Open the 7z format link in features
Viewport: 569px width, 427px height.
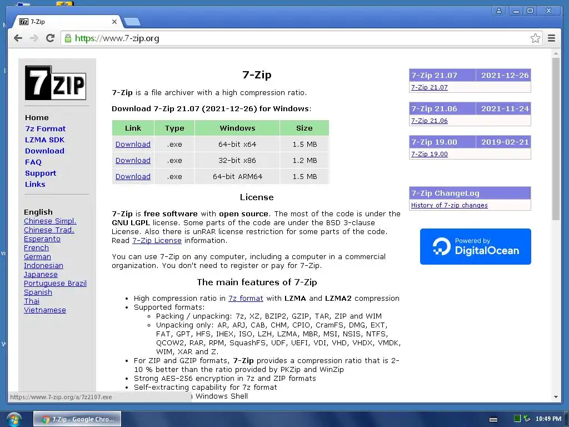click(x=246, y=298)
